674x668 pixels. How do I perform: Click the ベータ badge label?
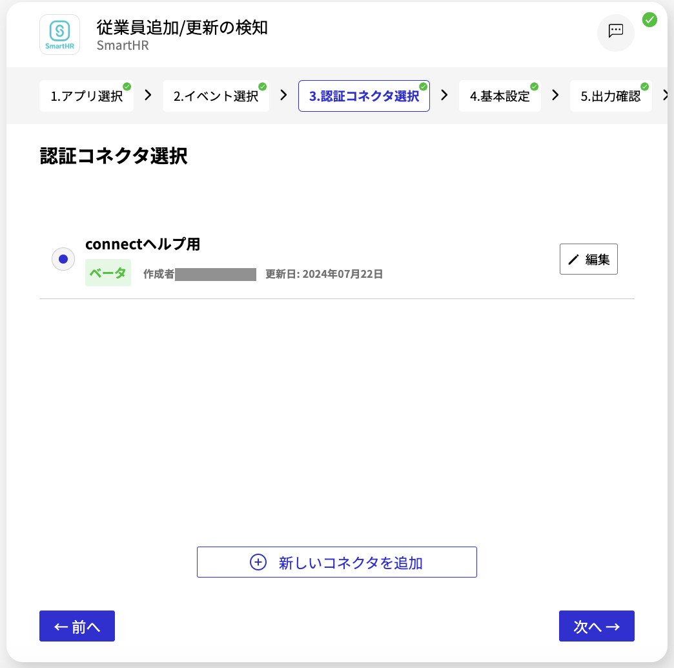click(108, 273)
